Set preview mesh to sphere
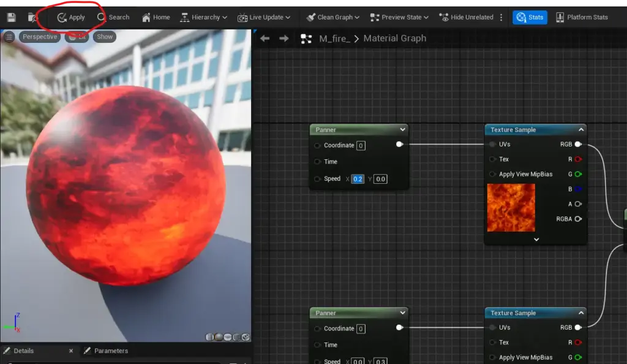This screenshot has height=364, width=627. click(x=219, y=337)
